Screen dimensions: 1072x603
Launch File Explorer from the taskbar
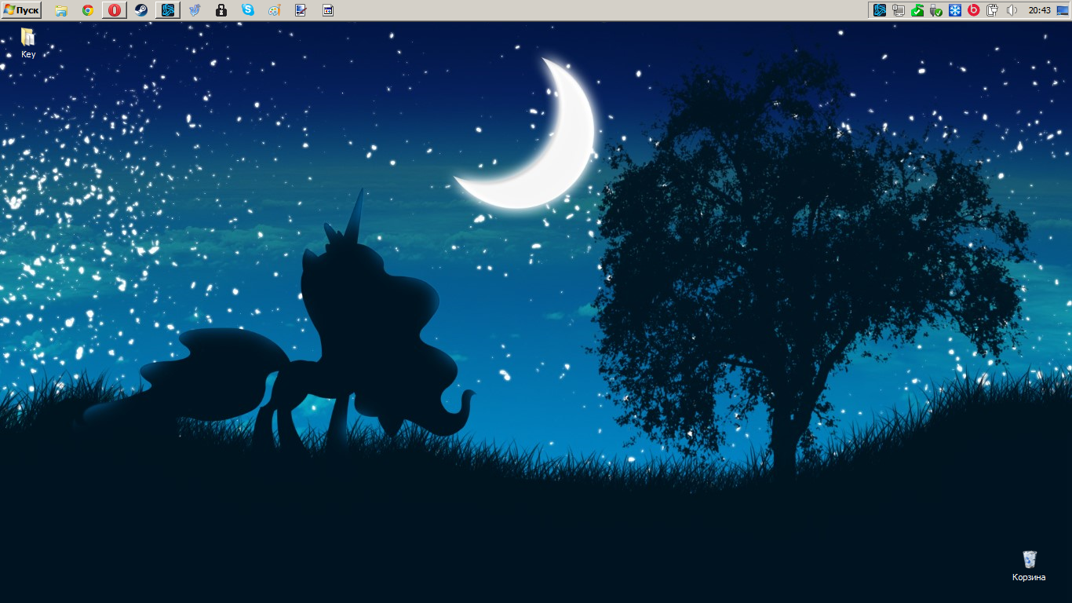point(60,10)
